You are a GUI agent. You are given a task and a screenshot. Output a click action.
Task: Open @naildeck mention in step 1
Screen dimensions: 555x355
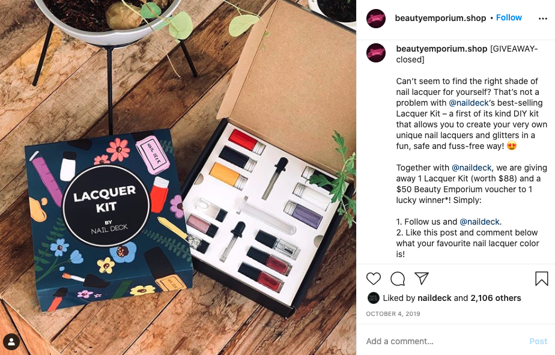pyautogui.click(x=479, y=222)
